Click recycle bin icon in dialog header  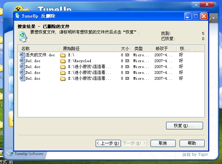point(23,37)
